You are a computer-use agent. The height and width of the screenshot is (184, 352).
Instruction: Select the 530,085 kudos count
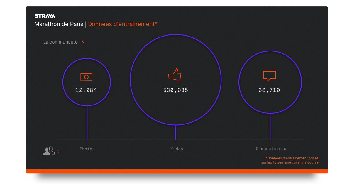click(x=175, y=90)
